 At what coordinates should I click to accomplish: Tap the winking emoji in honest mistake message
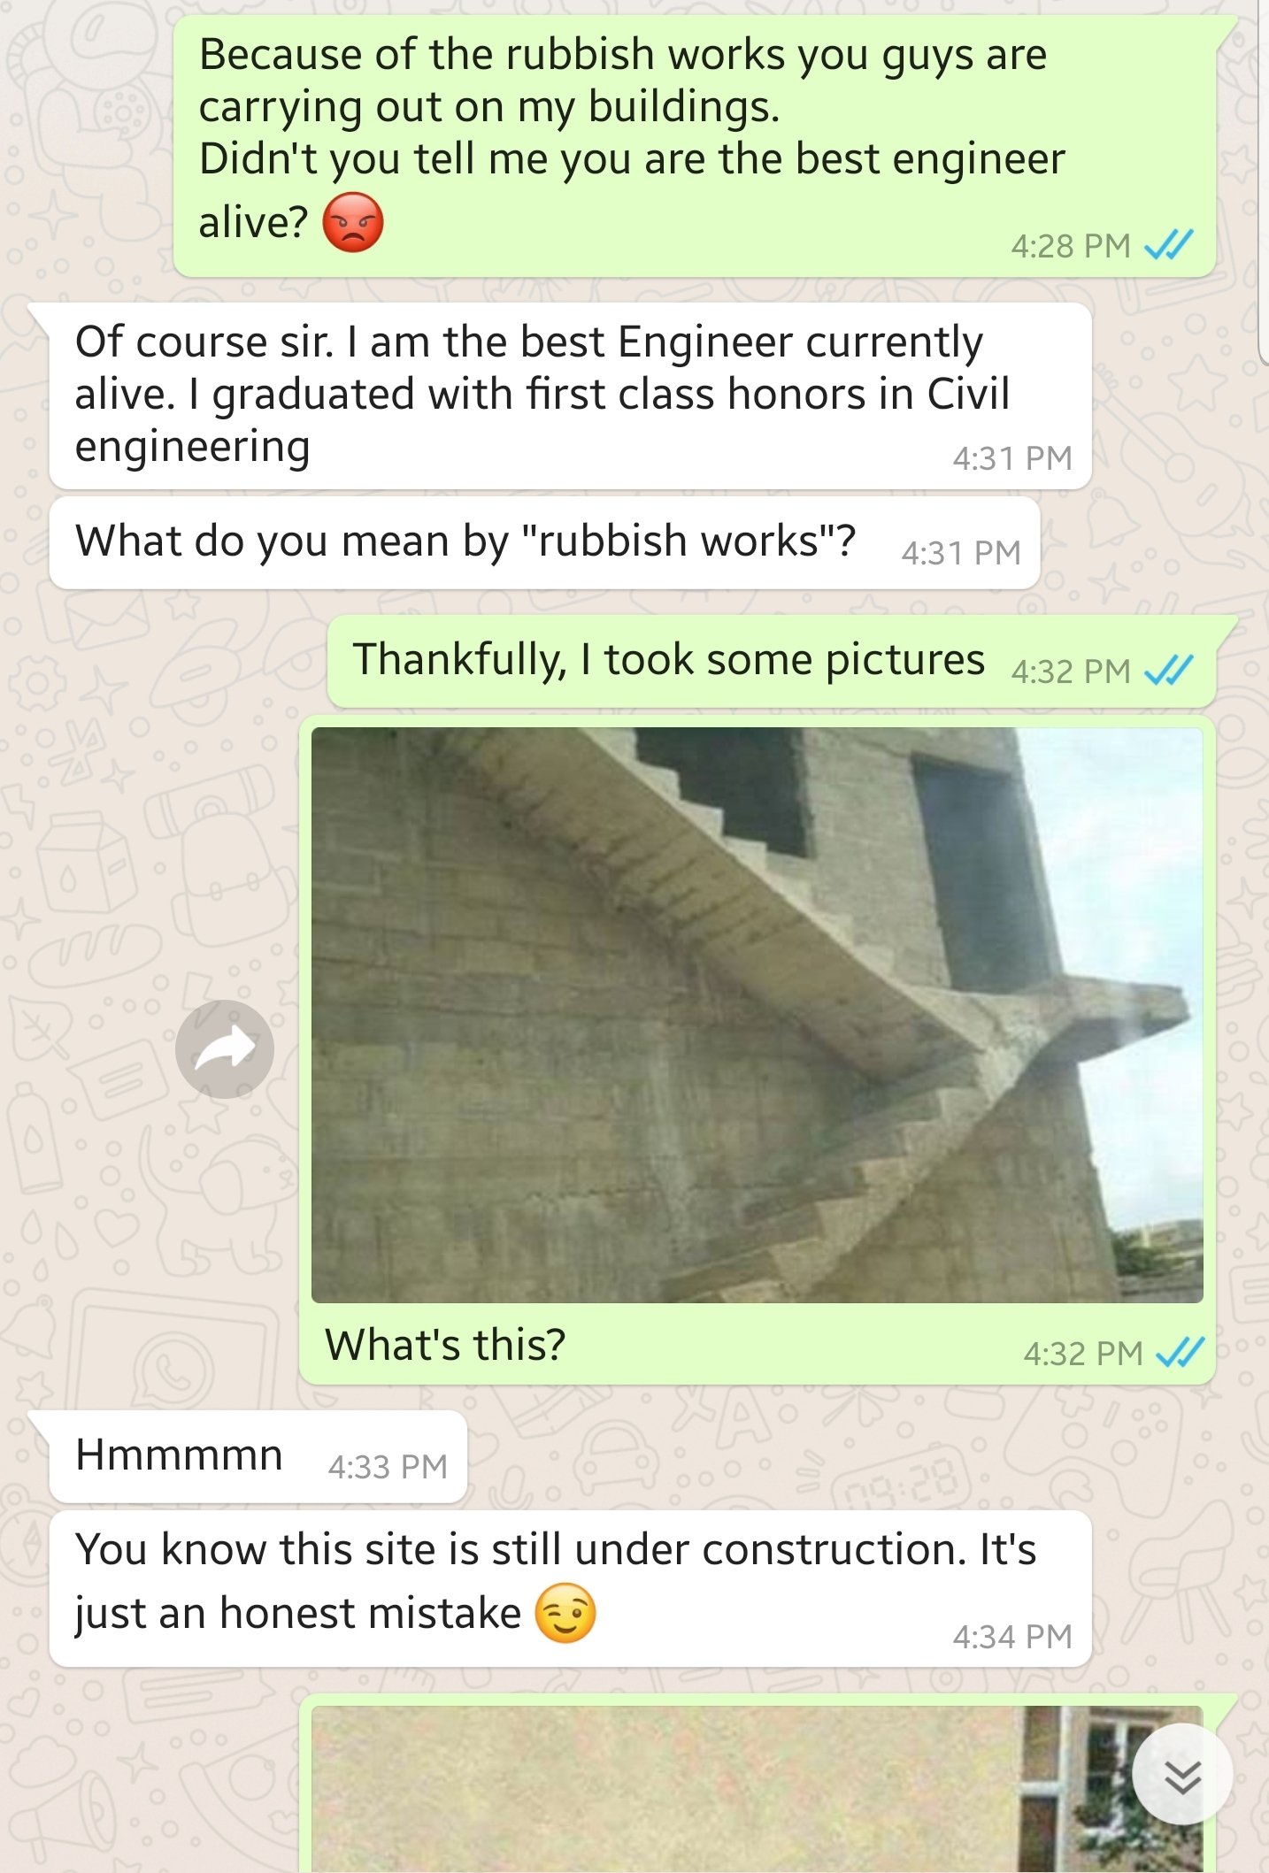(565, 1613)
